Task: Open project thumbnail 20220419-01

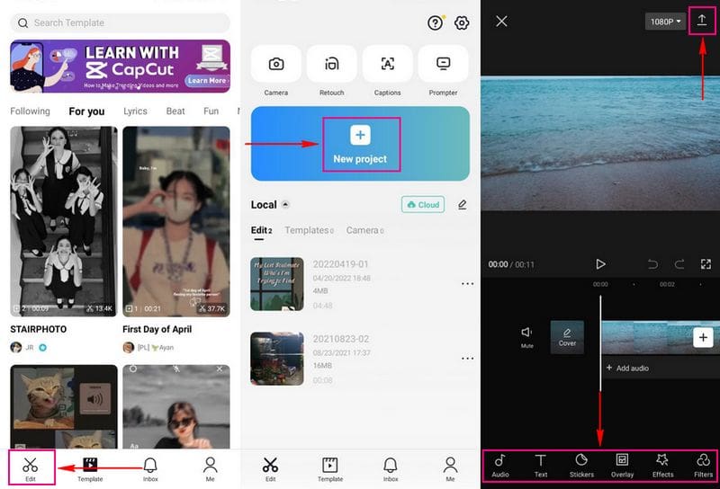Action: point(277,284)
